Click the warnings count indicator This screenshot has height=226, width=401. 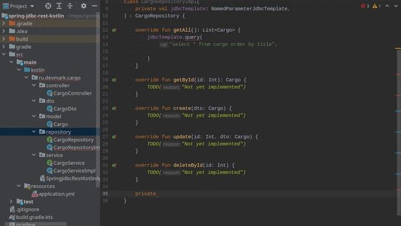point(377,6)
